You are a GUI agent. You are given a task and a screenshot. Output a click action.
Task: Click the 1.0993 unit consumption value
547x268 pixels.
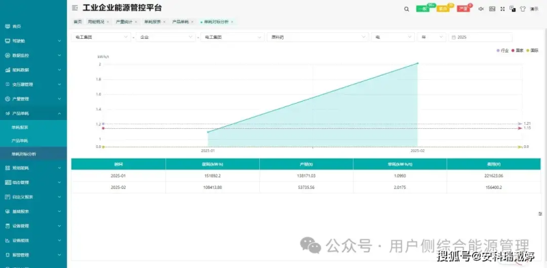point(400,176)
